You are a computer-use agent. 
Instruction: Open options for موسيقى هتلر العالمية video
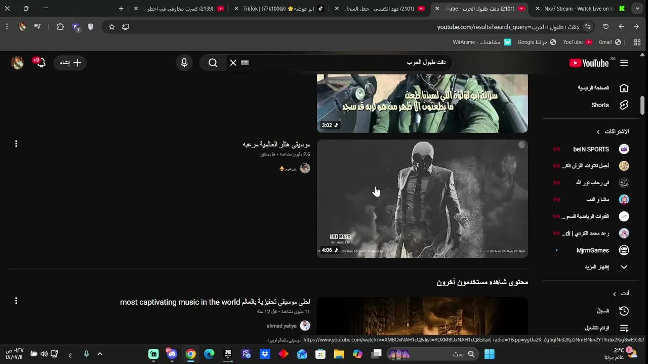tap(16, 144)
